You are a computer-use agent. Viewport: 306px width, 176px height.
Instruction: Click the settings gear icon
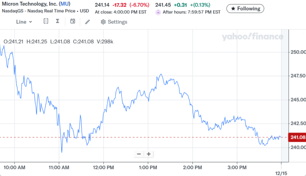click(x=103, y=22)
